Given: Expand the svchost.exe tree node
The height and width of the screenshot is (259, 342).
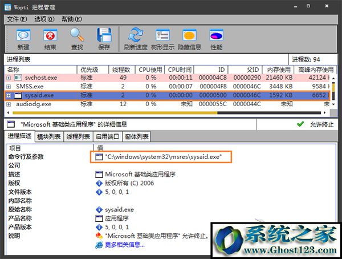Looking at the screenshot, I should coord(9,78).
